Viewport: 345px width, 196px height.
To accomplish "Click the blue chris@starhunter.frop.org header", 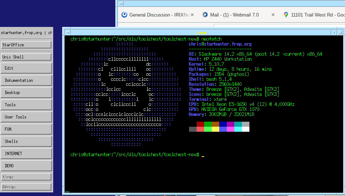I will [x=220, y=44].
